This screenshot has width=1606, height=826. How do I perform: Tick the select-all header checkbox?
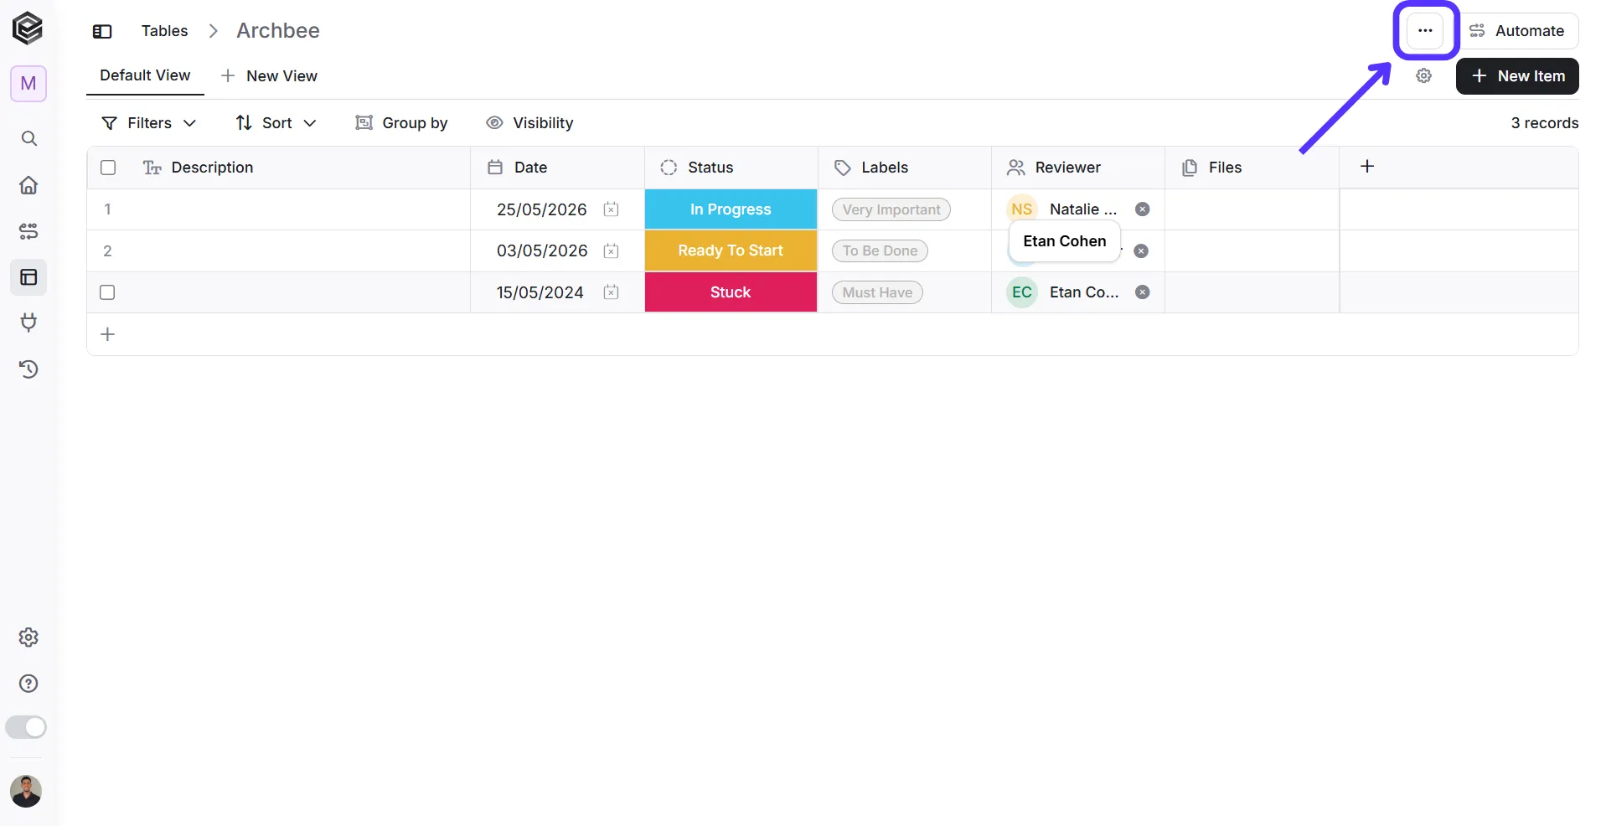[x=108, y=168]
